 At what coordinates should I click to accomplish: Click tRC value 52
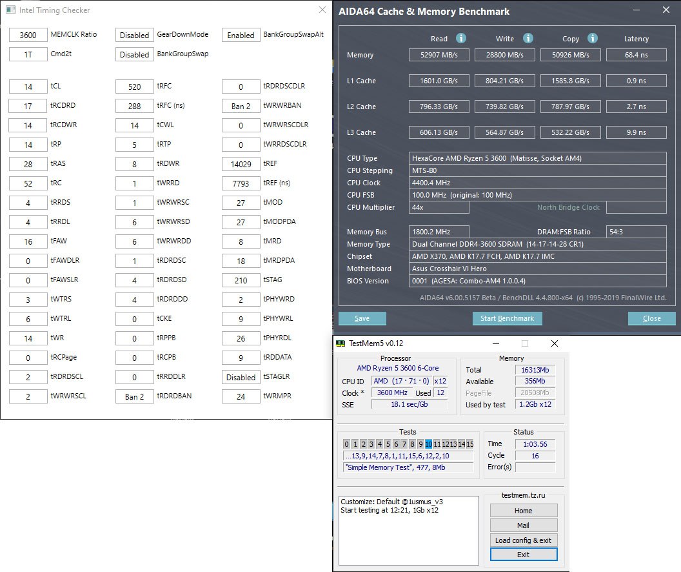pos(28,183)
